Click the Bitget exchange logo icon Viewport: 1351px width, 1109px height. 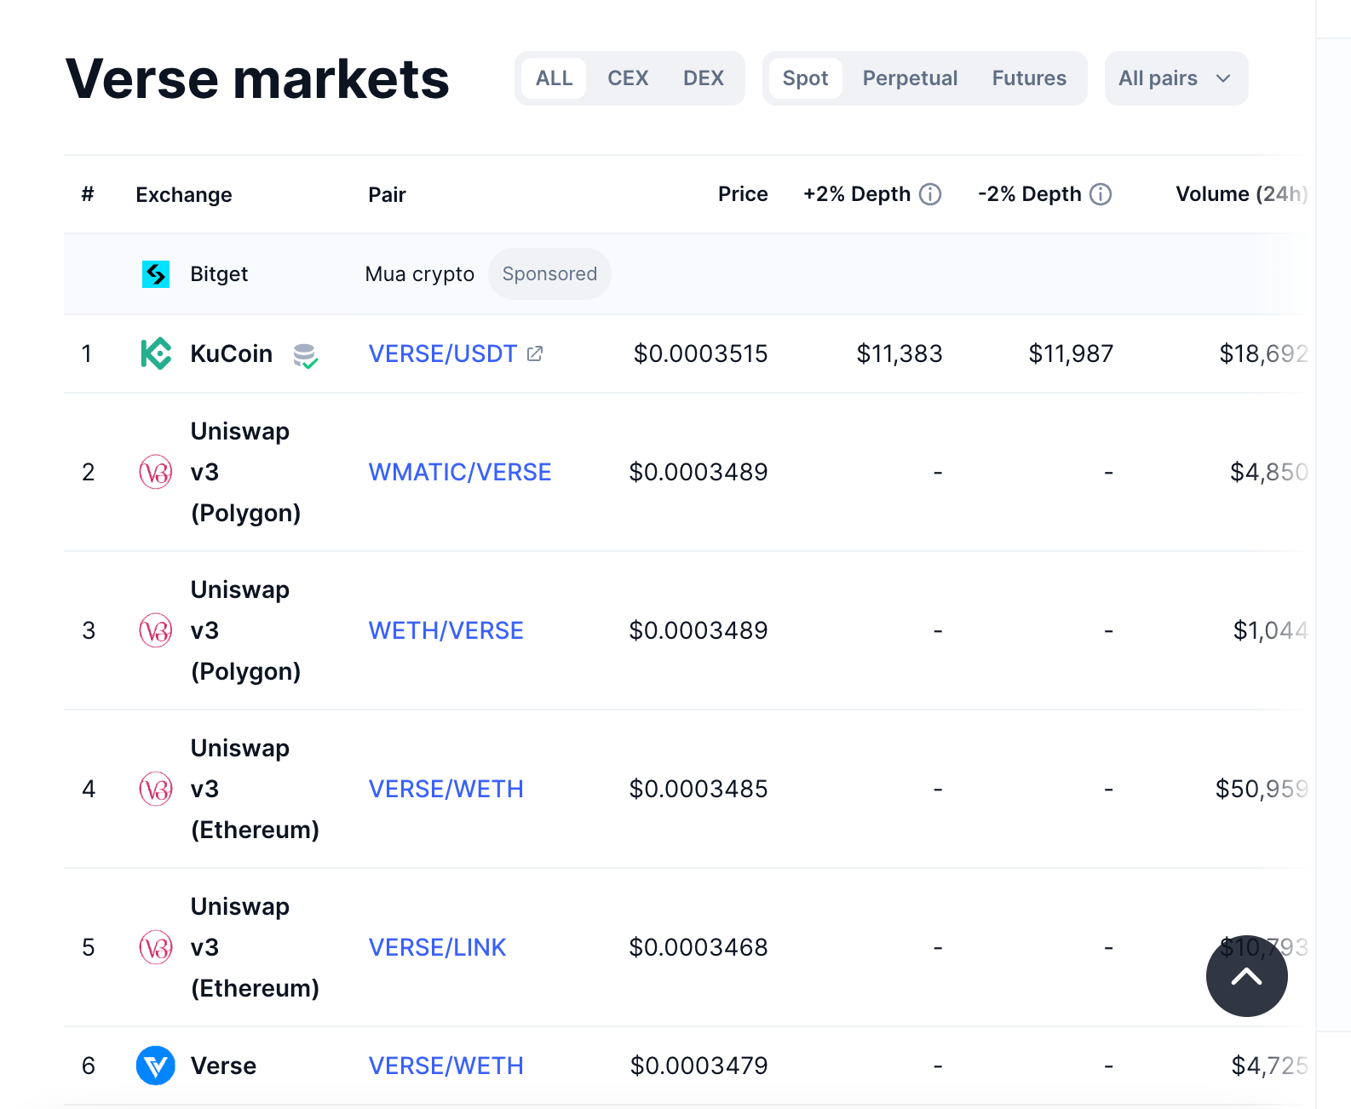pos(156,274)
